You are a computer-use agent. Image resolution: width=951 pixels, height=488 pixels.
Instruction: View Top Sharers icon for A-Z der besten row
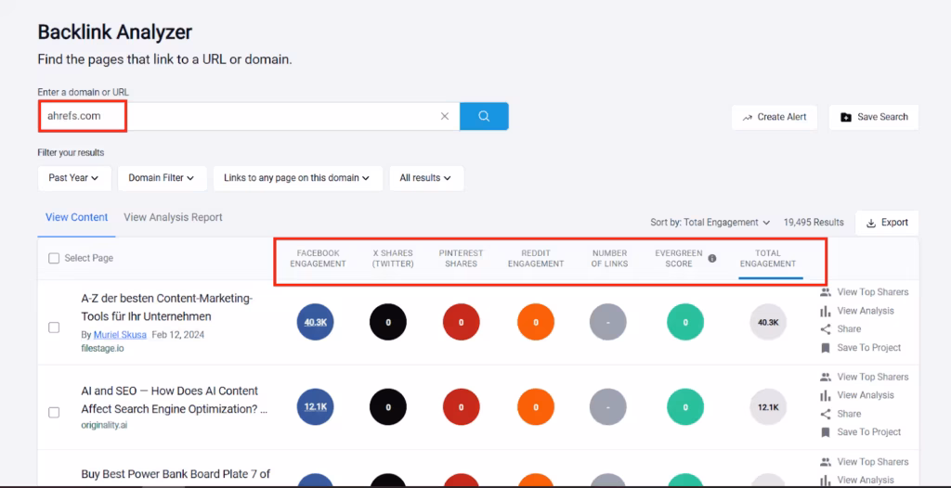[x=825, y=292]
